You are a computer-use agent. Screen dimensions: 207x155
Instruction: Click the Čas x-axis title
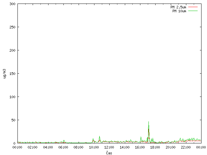click(109, 153)
